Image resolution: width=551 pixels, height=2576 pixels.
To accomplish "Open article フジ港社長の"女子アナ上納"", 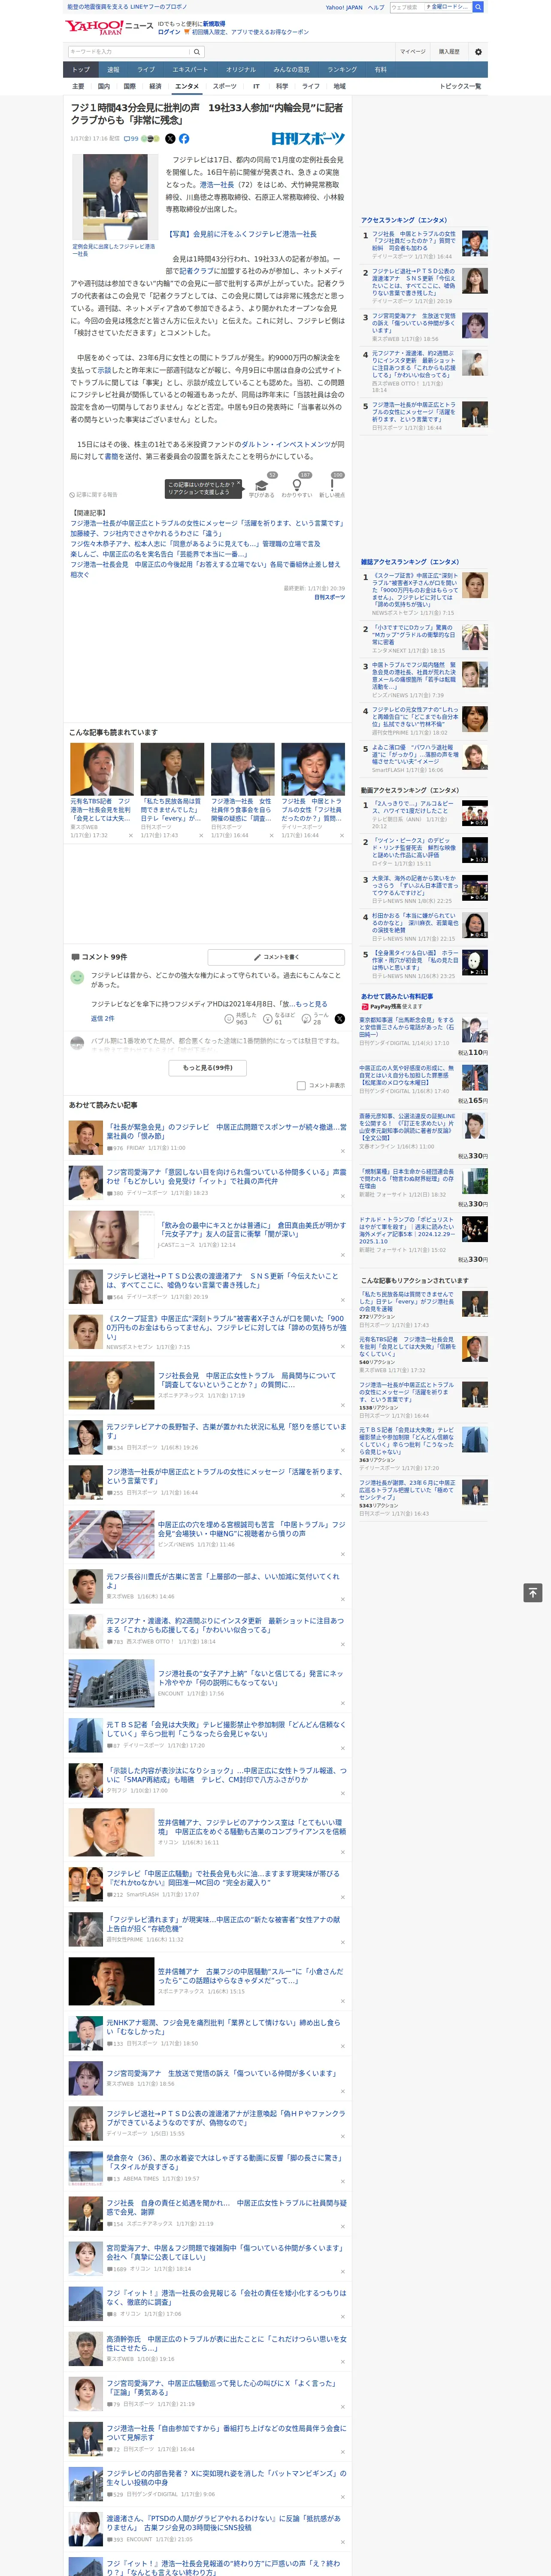I will [251, 1677].
